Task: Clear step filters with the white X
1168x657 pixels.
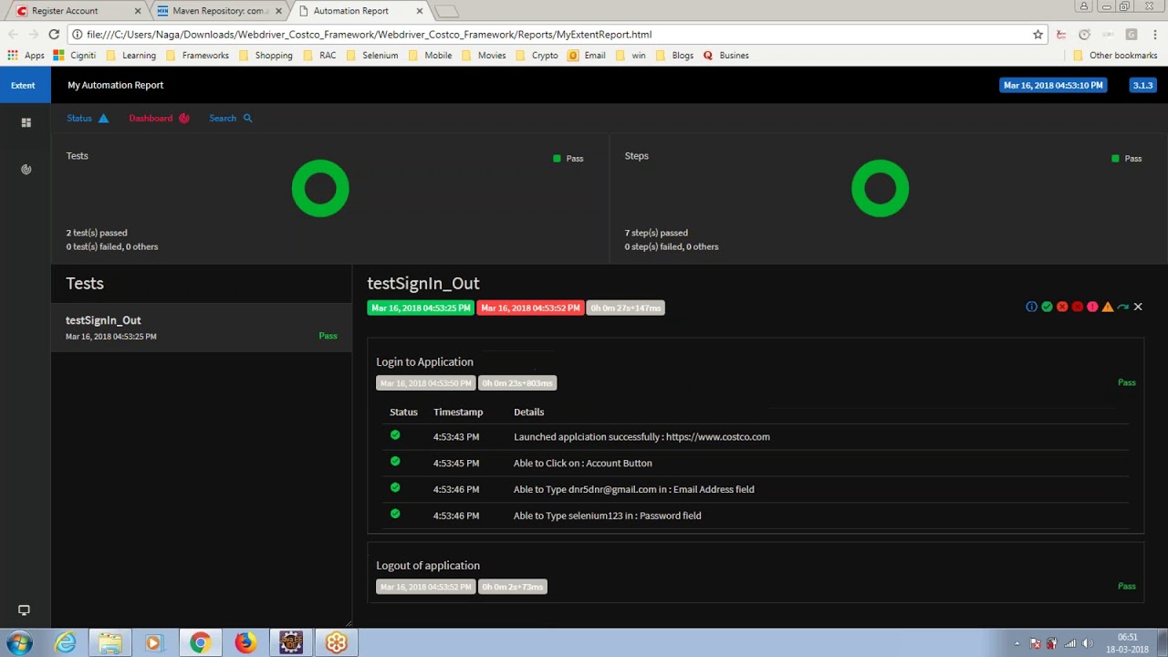Action: pyautogui.click(x=1138, y=307)
